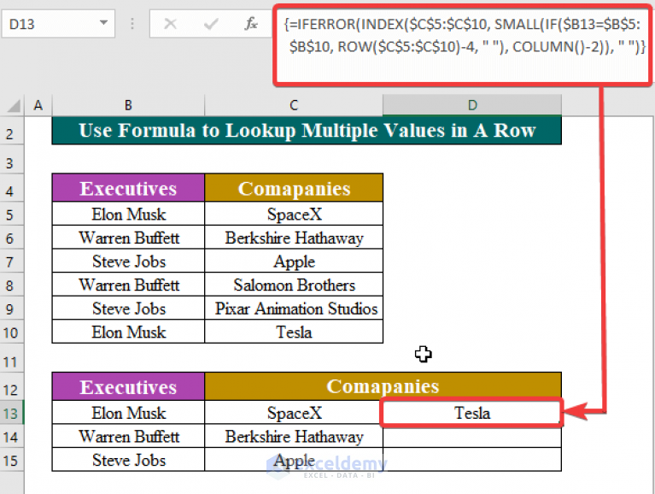Expand the Name Box dropdown arrow

[104, 24]
